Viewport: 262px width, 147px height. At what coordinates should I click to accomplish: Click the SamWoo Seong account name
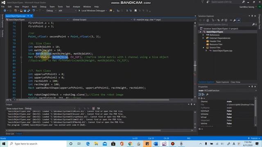pos(247,7)
